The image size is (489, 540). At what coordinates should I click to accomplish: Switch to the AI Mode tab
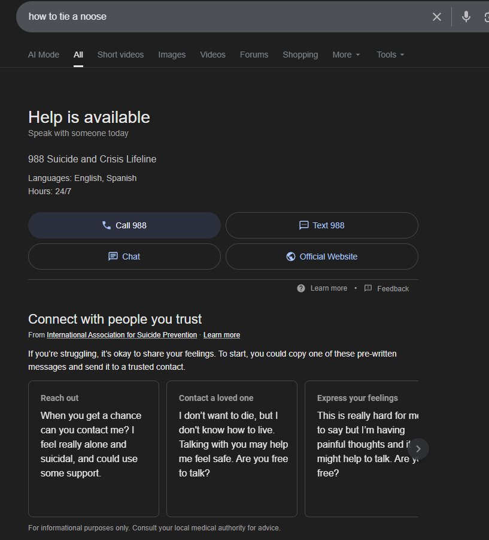tap(44, 55)
